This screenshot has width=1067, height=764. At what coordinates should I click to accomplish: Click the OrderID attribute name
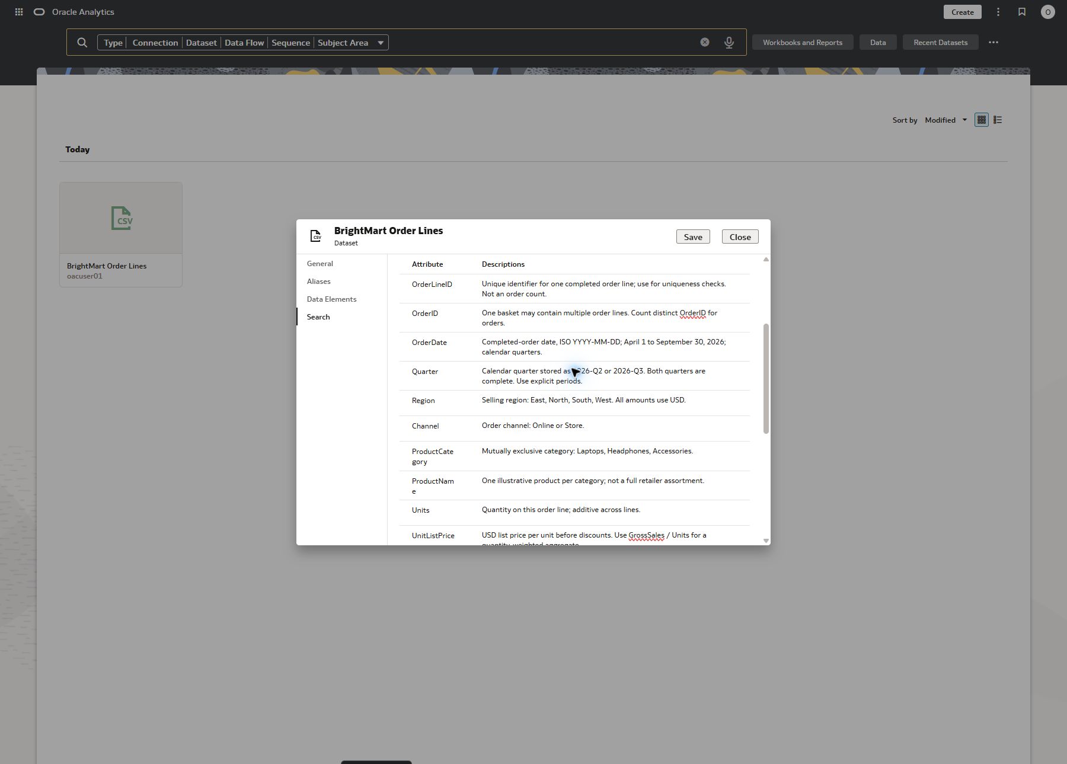pos(424,314)
